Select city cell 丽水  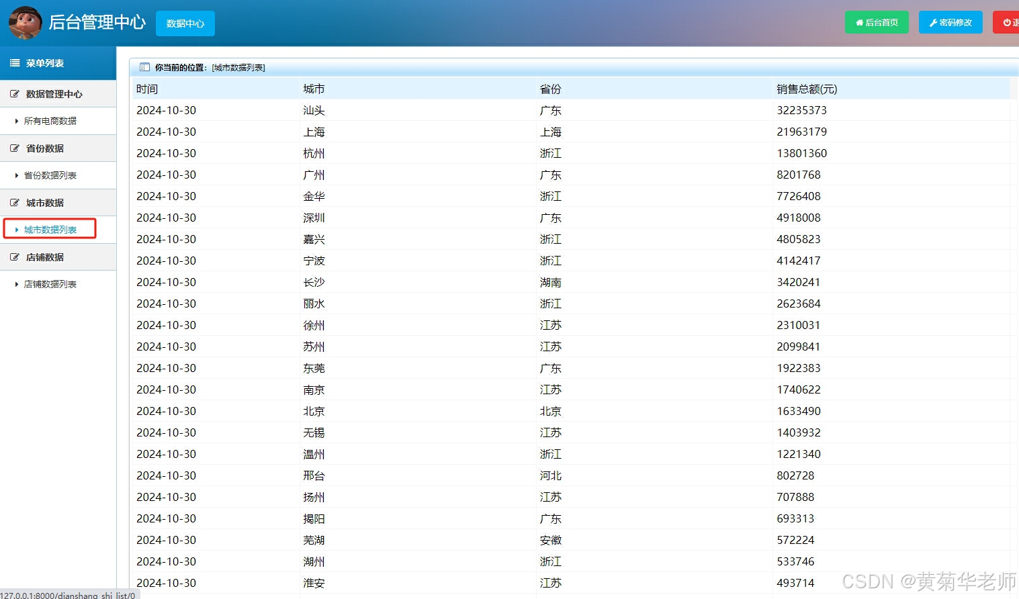(314, 304)
